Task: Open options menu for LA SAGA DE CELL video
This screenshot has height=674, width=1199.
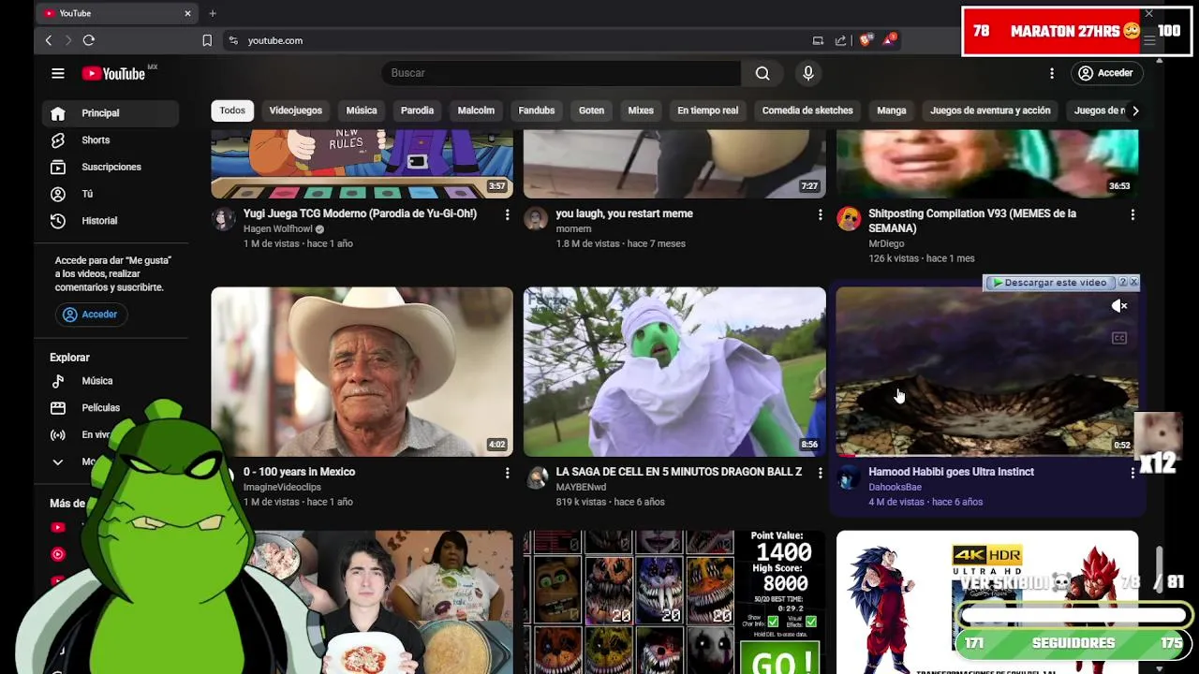Action: pyautogui.click(x=820, y=474)
